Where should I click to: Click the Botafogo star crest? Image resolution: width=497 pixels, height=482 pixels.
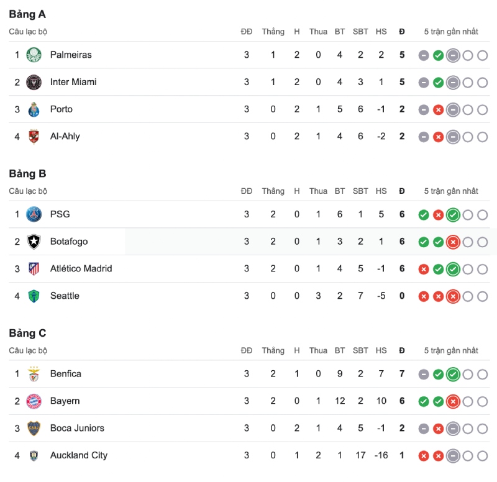tap(34, 242)
